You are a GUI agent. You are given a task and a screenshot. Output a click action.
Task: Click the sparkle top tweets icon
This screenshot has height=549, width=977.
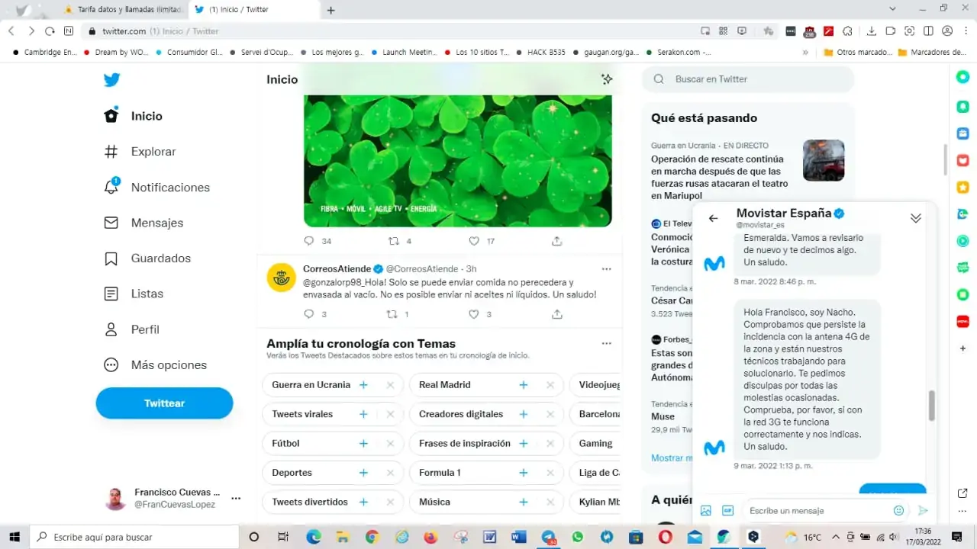[607, 79]
